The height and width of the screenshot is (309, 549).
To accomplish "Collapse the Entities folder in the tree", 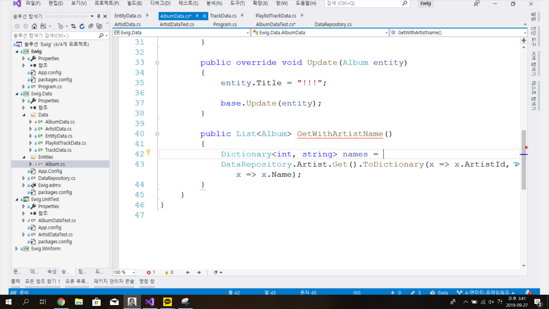I will 24,157.
